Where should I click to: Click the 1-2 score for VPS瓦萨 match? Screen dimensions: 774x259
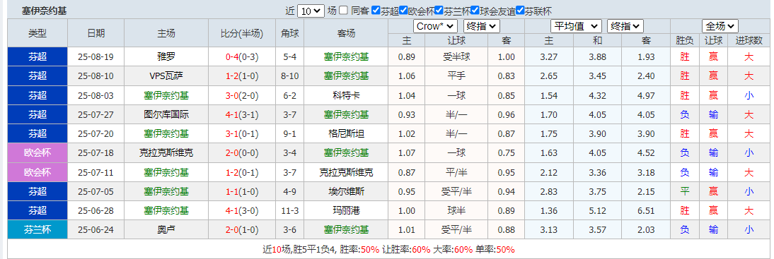pos(233,76)
